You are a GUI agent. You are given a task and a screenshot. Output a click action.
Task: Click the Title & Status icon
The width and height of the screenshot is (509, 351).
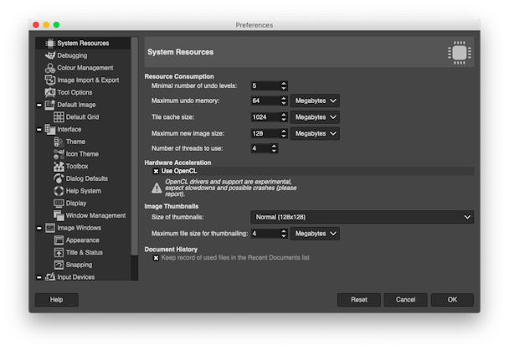pos(59,252)
